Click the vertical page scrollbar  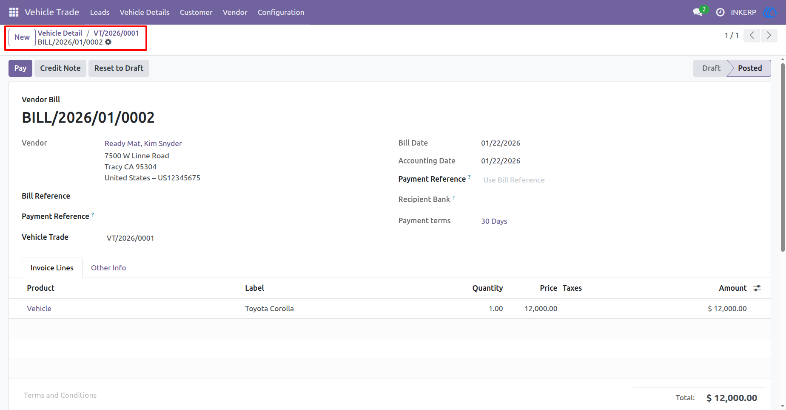(783, 157)
